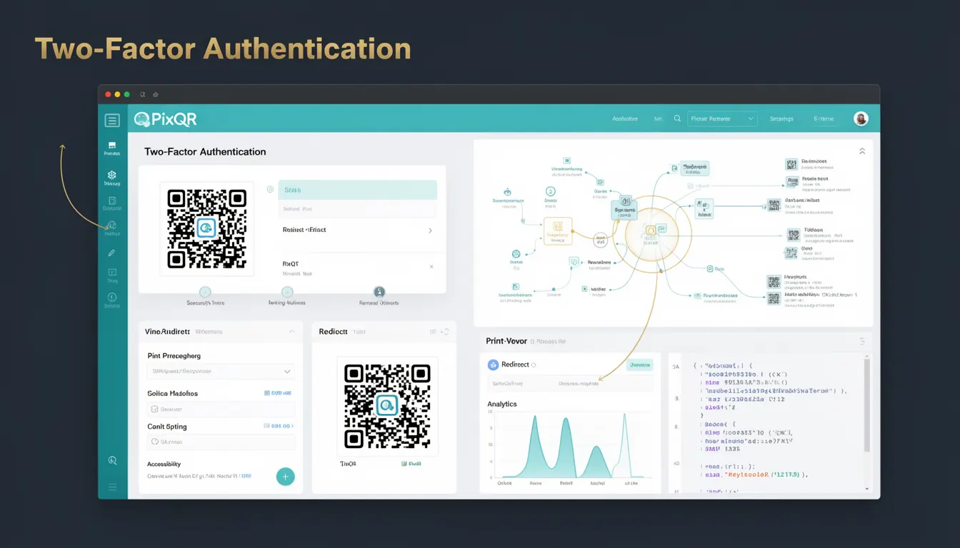Click the PixQR logo in the header
This screenshot has width=960, height=548.
click(166, 119)
